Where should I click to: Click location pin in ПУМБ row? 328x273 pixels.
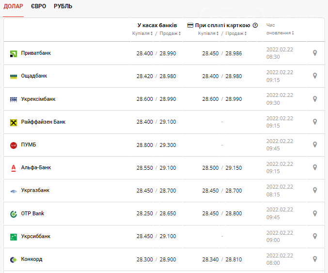click(x=314, y=145)
